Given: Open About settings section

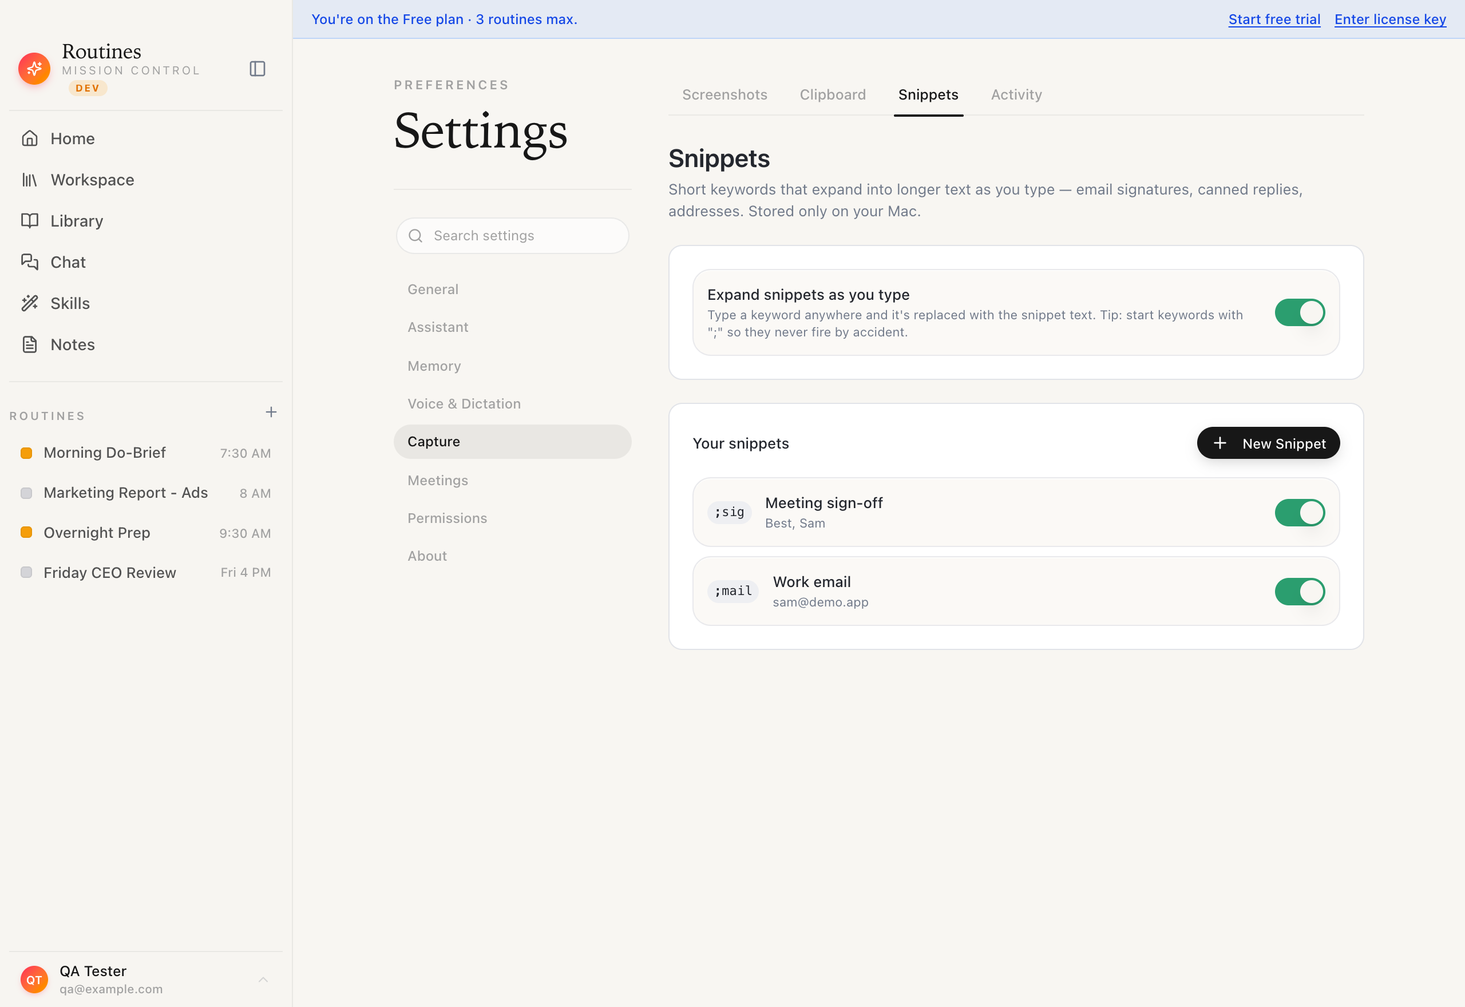Looking at the screenshot, I should (x=512, y=556).
